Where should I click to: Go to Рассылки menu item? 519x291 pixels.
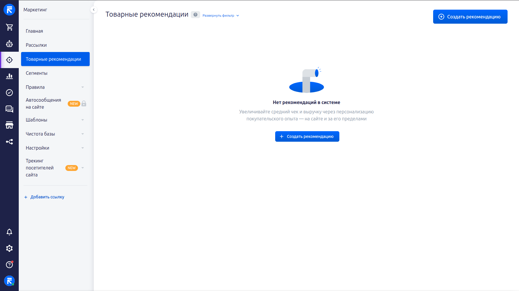click(x=36, y=45)
